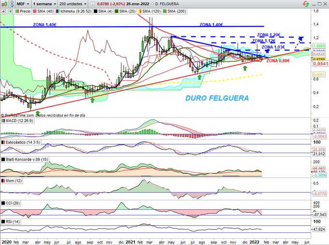
Task: Click the 2022 label on time axis
Action: pyautogui.click(x=254, y=242)
